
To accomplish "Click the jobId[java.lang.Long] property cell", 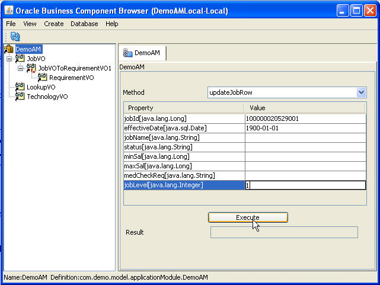I will [184, 119].
